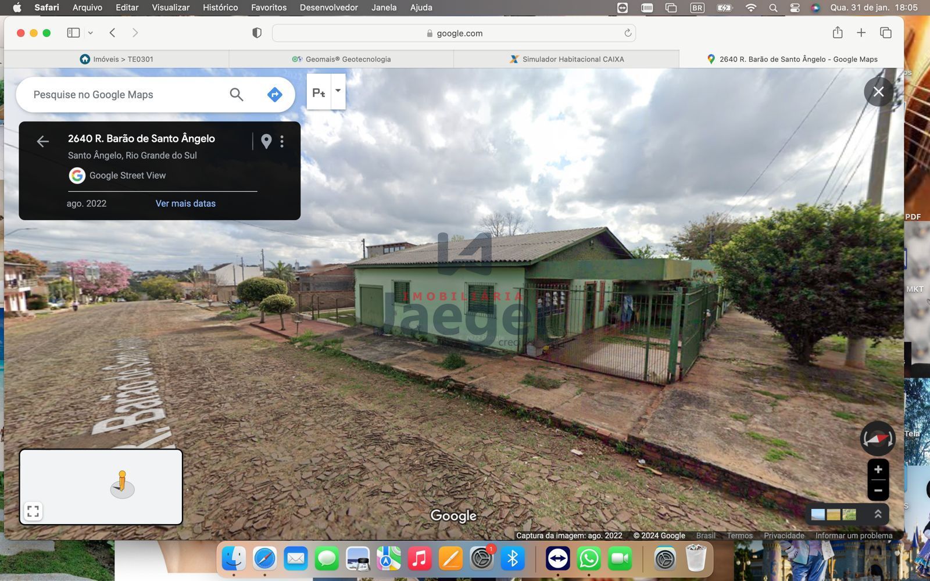
Task: Toggle the Safari sidebar
Action: 73,33
